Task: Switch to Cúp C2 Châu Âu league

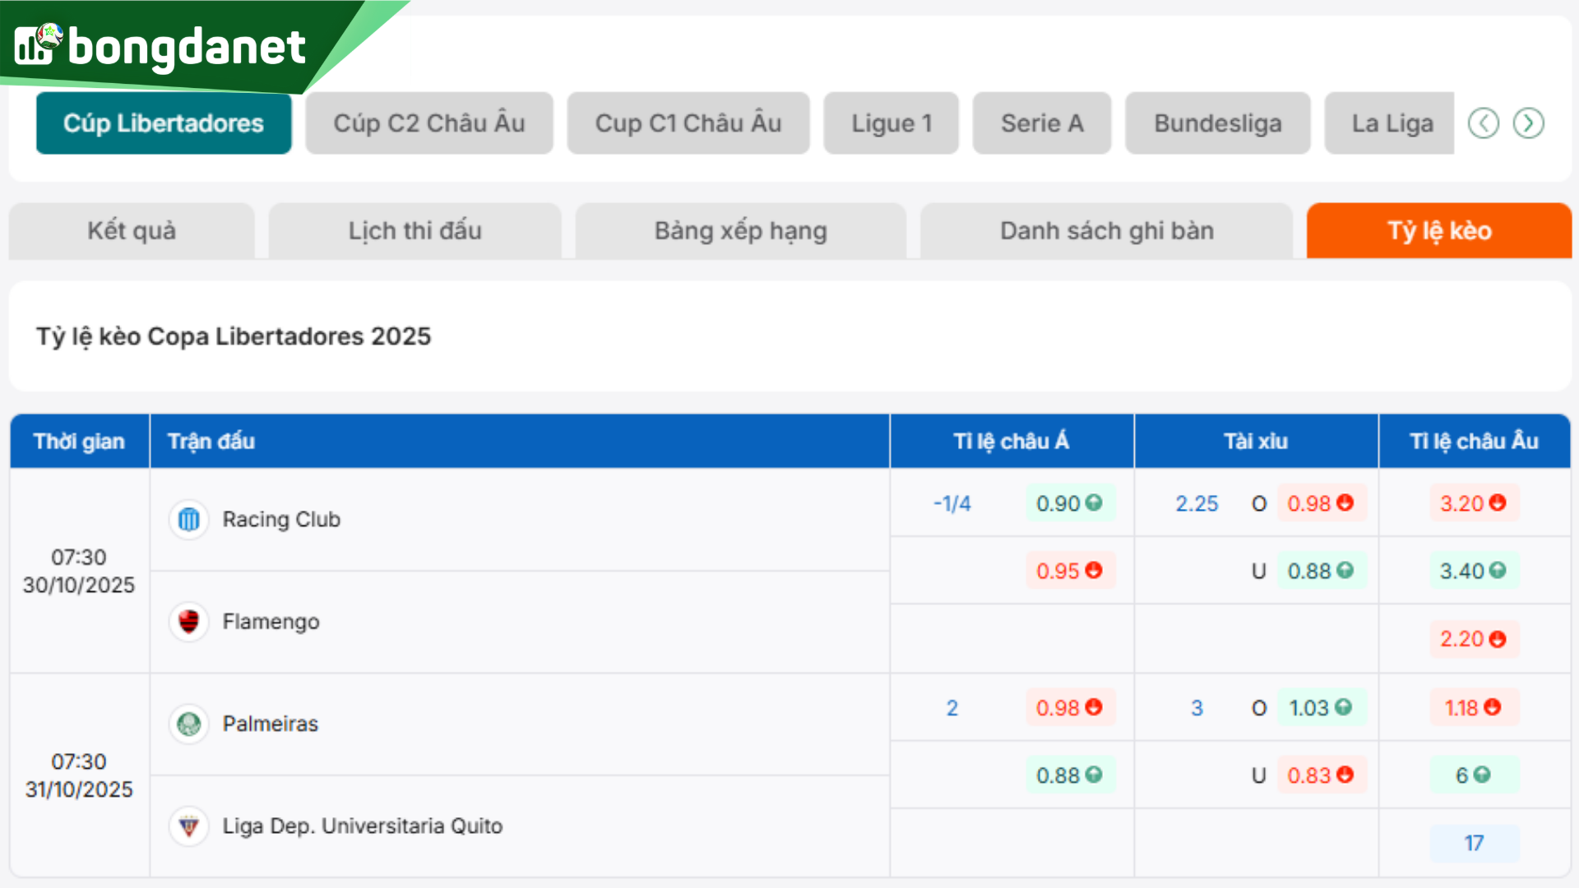Action: 428,123
